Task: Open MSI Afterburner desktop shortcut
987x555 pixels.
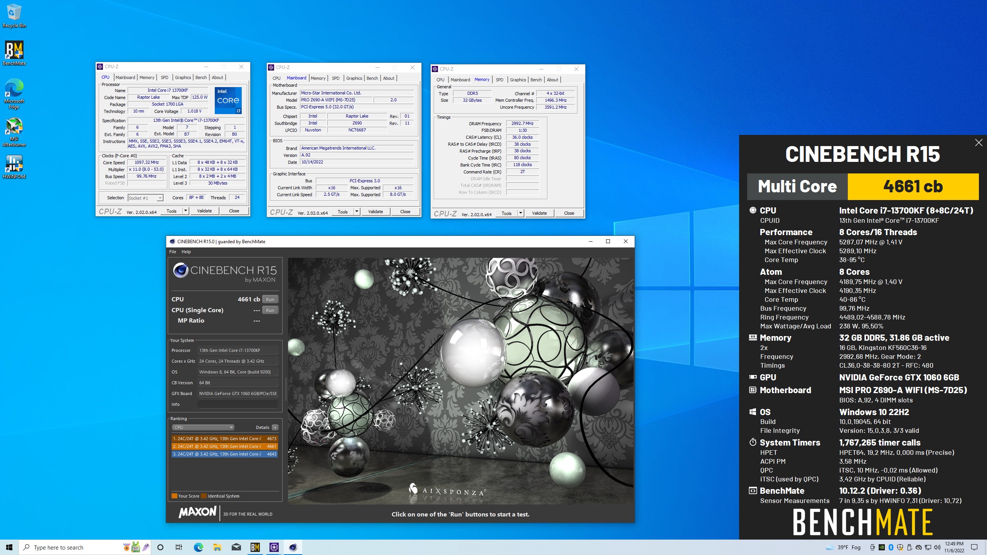Action: pos(14,132)
